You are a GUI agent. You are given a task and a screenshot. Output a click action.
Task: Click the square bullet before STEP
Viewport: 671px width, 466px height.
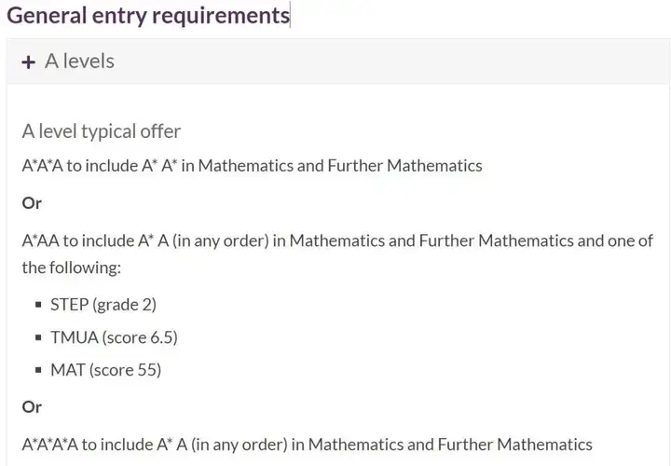[x=38, y=305]
